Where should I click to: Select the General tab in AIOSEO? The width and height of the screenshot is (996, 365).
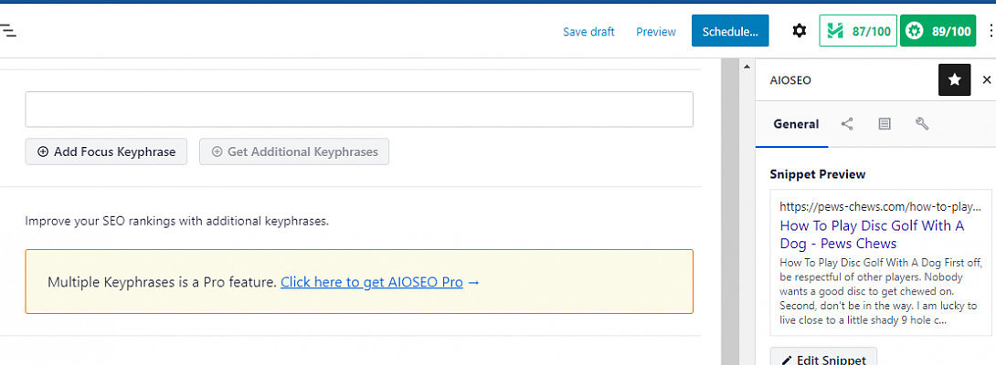click(796, 124)
